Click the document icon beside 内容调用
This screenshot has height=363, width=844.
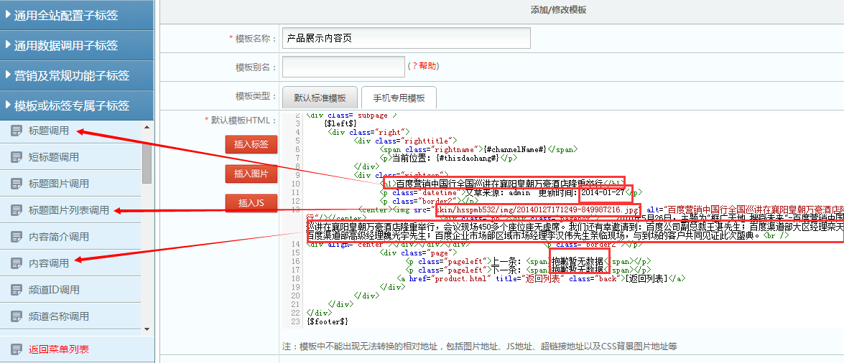tap(16, 263)
